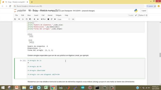This screenshot has width=161, height=90.
Task: Click the comment '# Arreglo de 0s'
Action: pyautogui.click(x=34, y=66)
